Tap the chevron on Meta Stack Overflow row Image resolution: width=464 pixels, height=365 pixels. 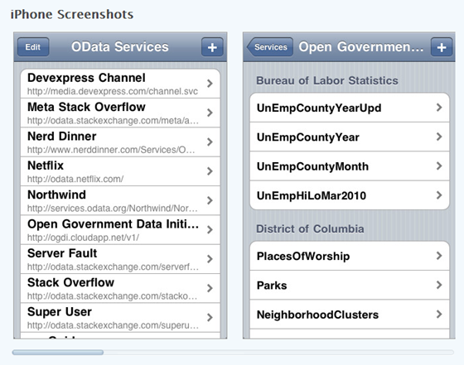210,113
